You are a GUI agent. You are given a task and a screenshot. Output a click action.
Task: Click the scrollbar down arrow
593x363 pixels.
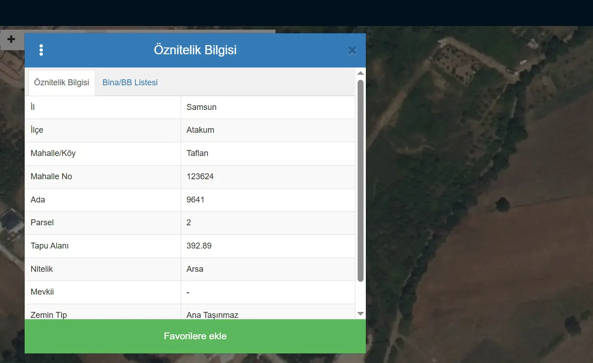(360, 314)
